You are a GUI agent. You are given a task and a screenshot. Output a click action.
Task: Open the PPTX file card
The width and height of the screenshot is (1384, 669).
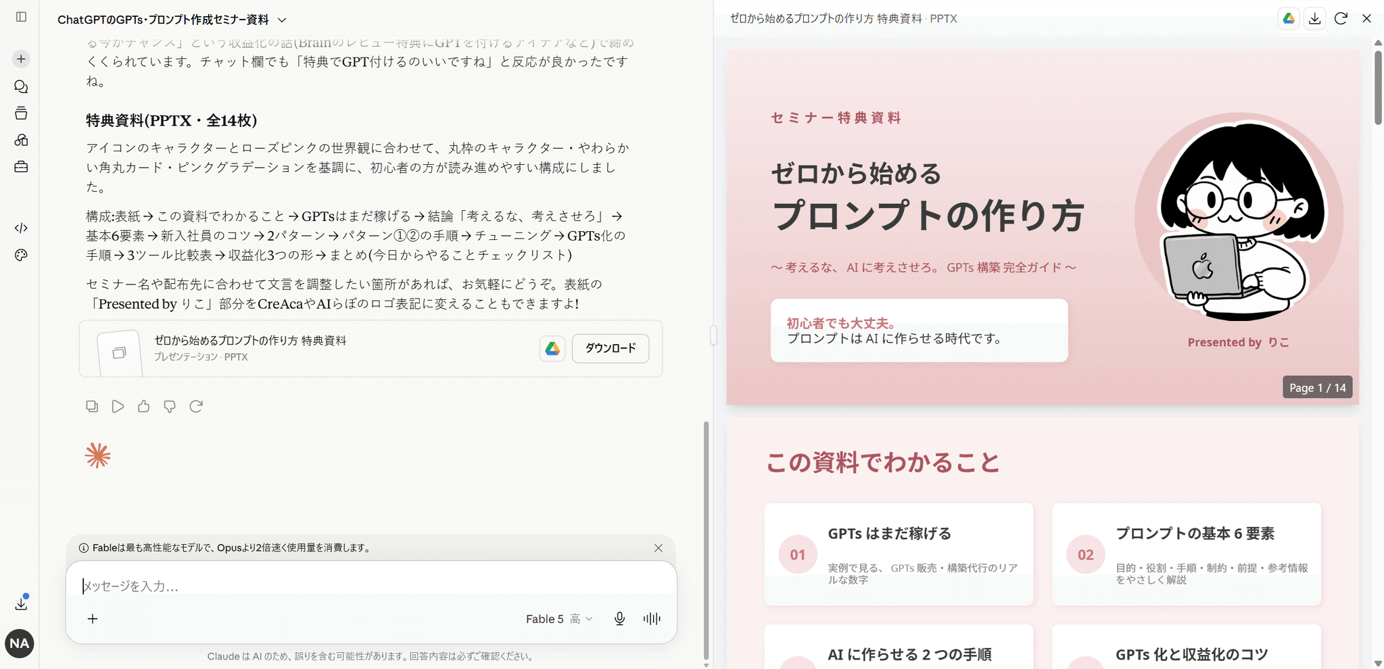tap(371, 349)
